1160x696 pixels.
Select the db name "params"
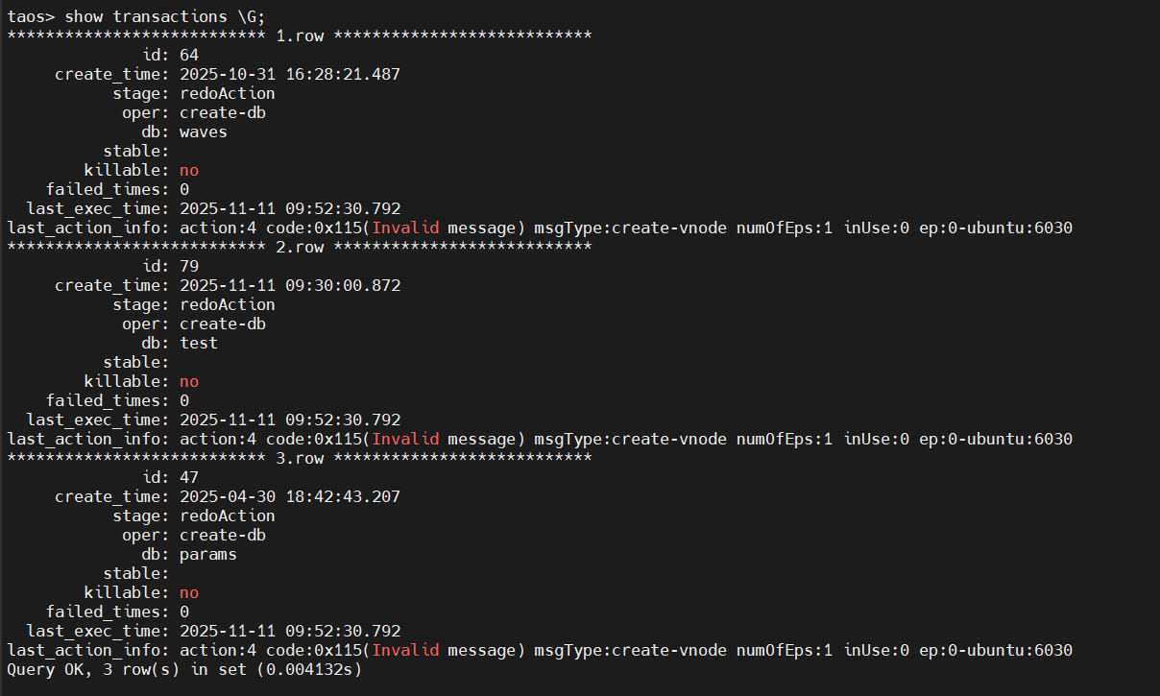click(x=208, y=554)
